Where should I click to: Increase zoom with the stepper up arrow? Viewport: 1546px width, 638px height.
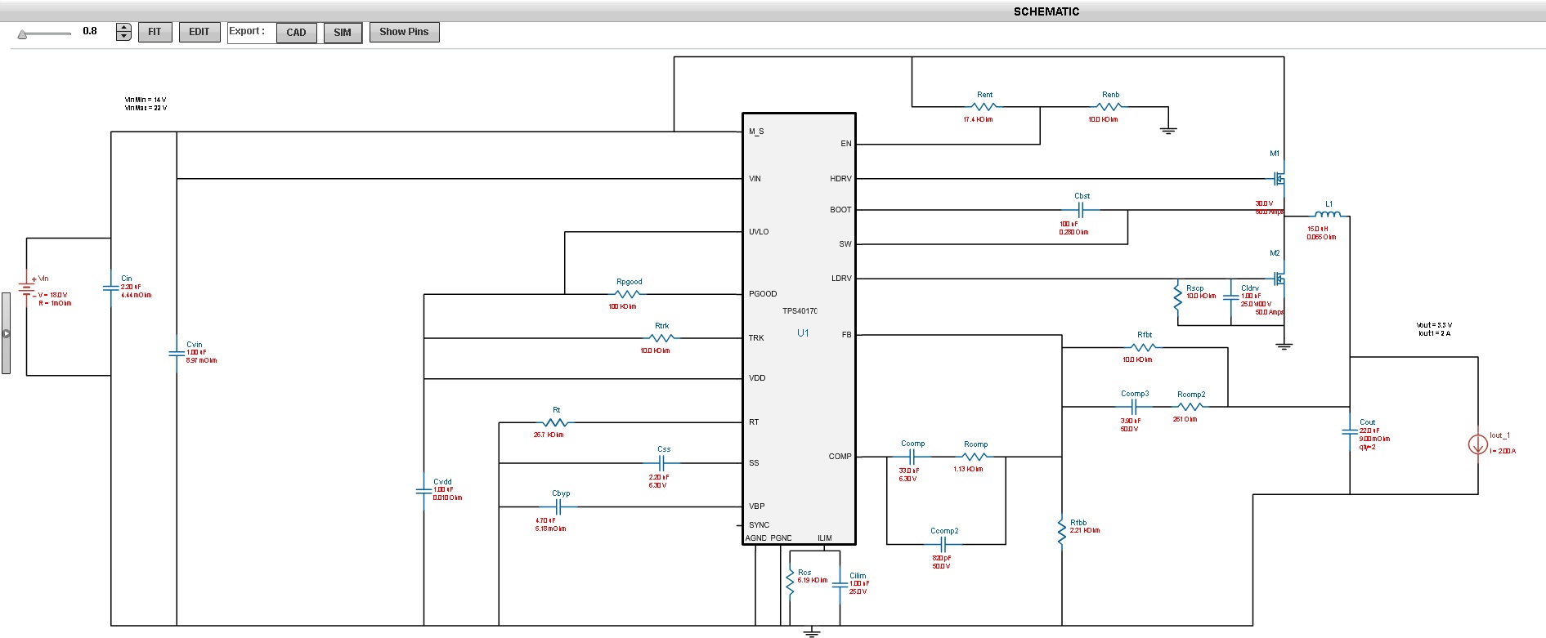(123, 28)
